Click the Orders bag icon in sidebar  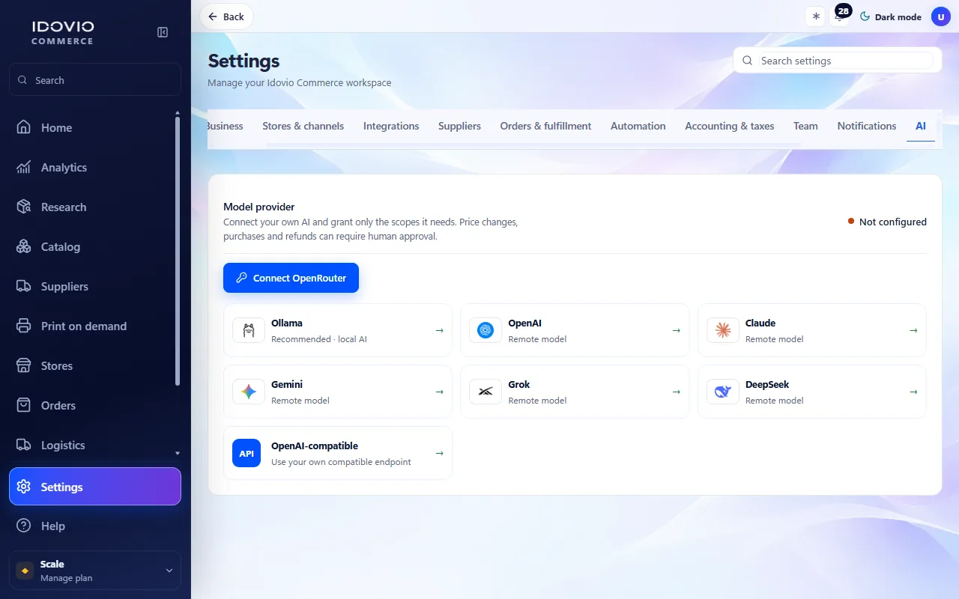[24, 405]
